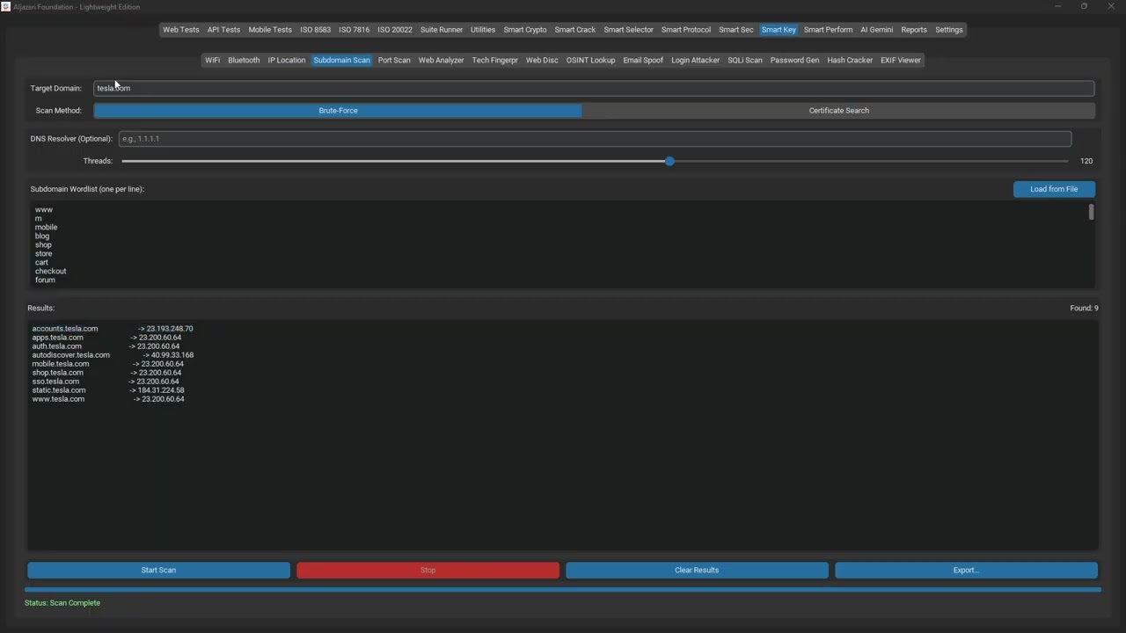This screenshot has width=1126, height=633.
Task: Click the Threads slider handle
Action: [x=669, y=161]
